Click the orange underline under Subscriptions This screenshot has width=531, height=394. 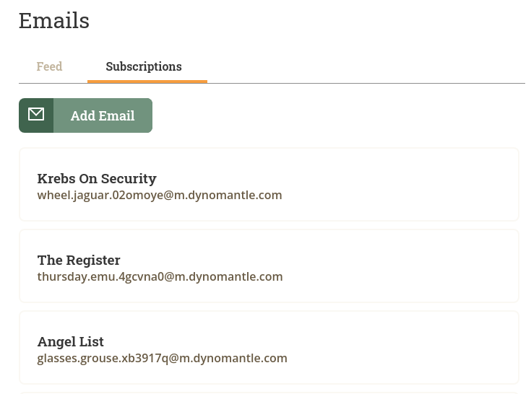tap(147, 82)
